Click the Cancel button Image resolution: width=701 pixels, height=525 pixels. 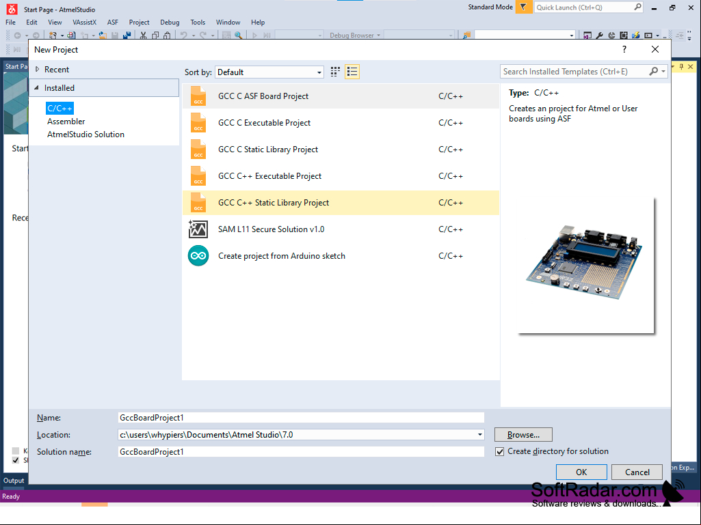[637, 472]
